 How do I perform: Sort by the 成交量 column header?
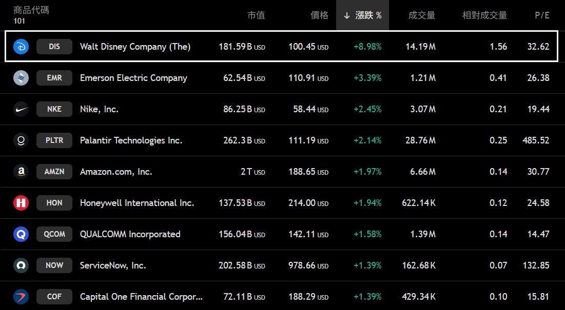(422, 15)
